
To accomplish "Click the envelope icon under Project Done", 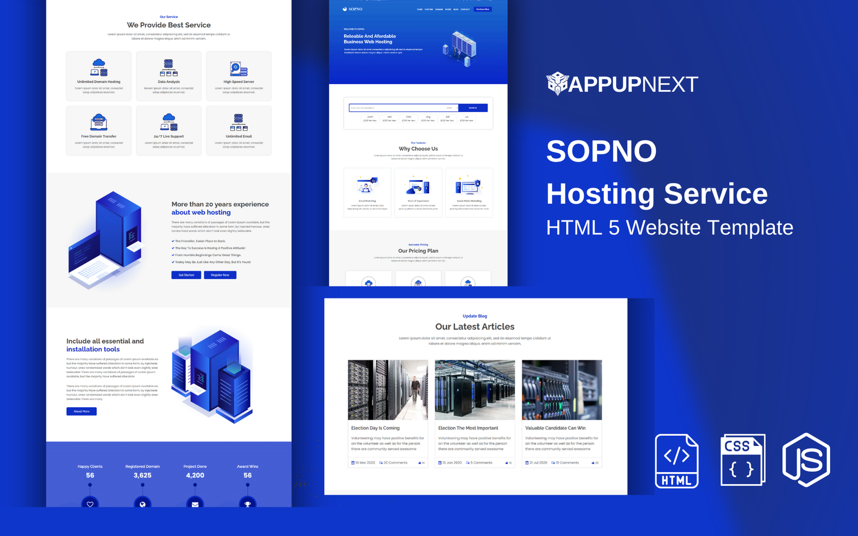I will click(x=195, y=504).
